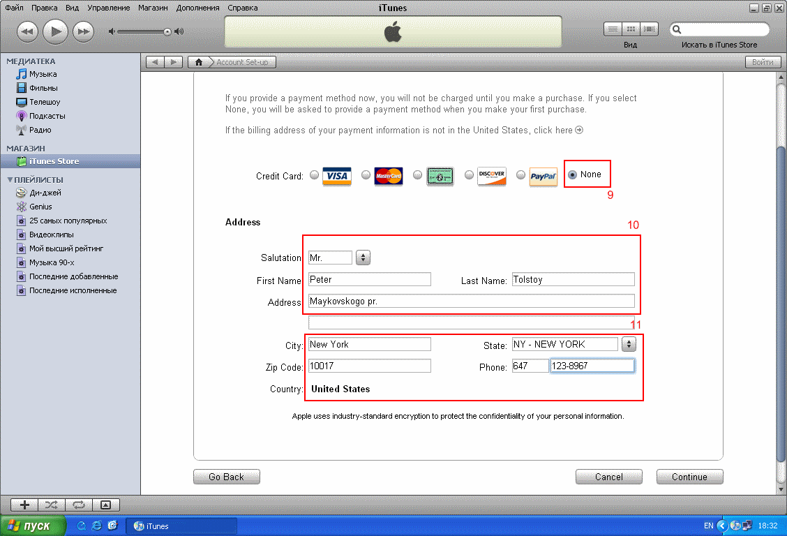The height and width of the screenshot is (536, 787).
Task: Choose PayPal as payment method
Action: pyautogui.click(x=520, y=175)
